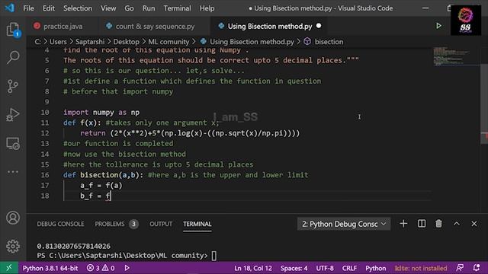Click 'import numpy as np' code line
488x274 pixels.
101,112
